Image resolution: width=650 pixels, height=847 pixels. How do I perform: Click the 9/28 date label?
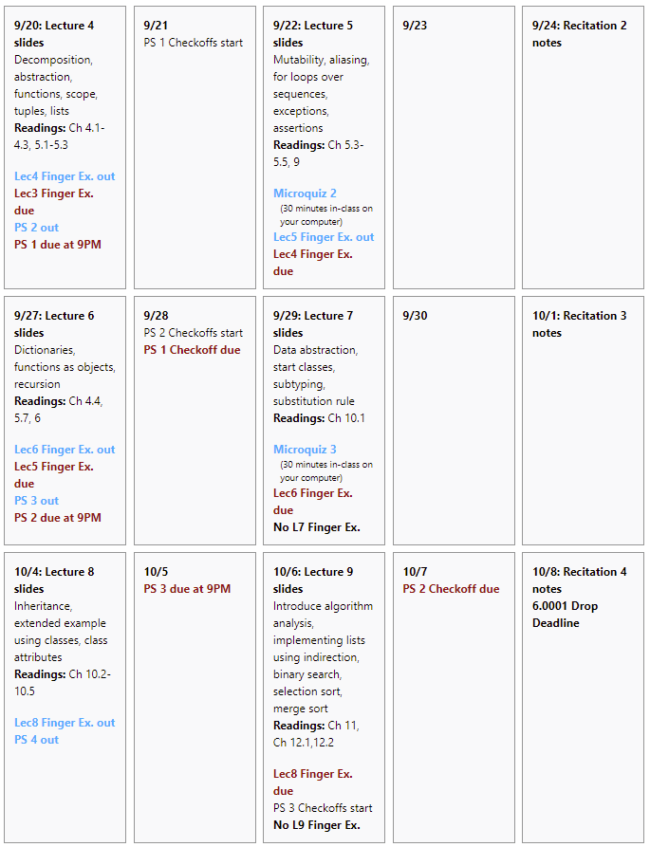click(156, 316)
